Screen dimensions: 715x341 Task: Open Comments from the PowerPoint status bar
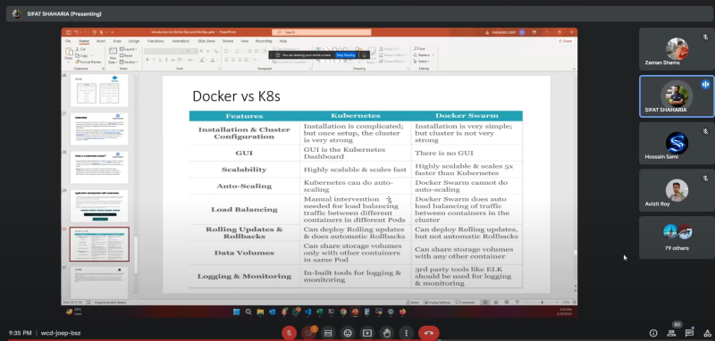click(x=466, y=303)
